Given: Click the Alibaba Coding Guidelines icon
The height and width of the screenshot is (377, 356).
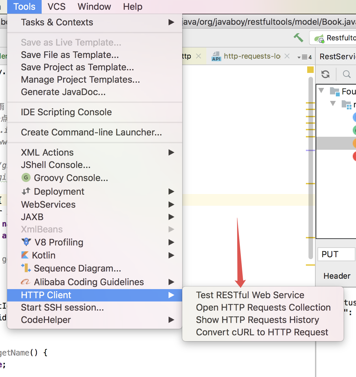Looking at the screenshot, I should pyautogui.click(x=25, y=282).
